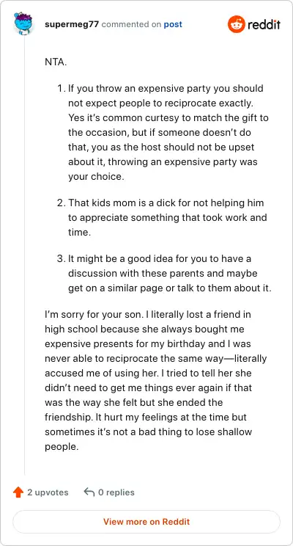Open the blue "post" link
Screen dimensions: 293x546
click(x=173, y=25)
